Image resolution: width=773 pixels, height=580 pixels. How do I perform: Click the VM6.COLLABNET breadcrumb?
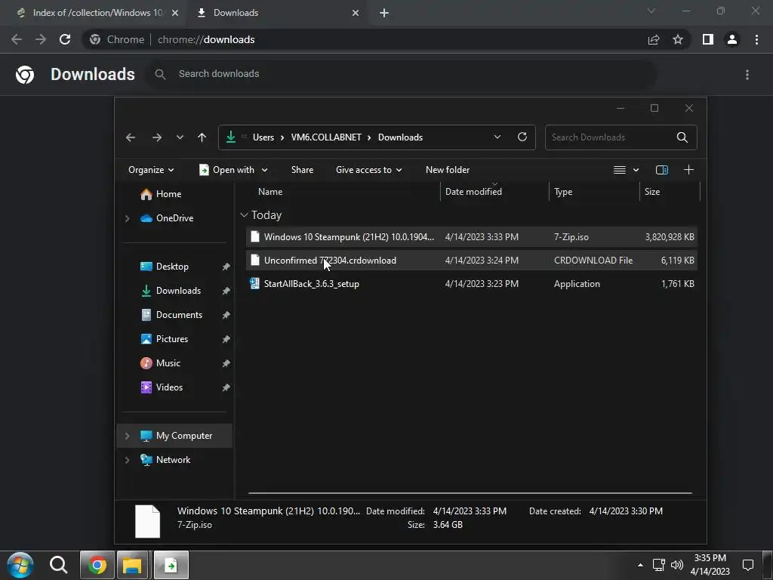326,137
